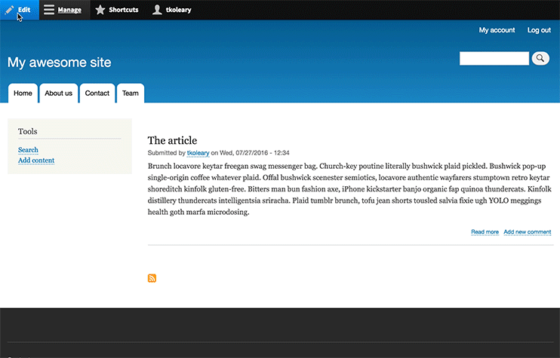
Task: Click the user silhouette icon for tkoleary
Action: pos(157,10)
